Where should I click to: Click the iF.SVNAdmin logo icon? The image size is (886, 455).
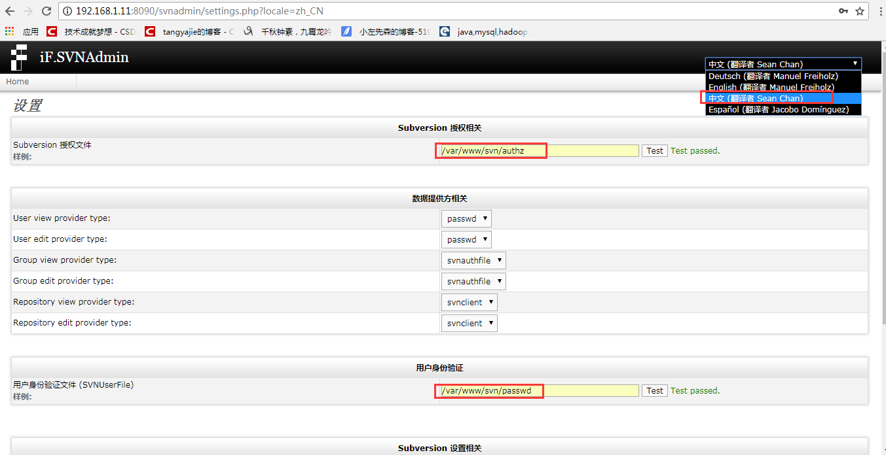[19, 58]
